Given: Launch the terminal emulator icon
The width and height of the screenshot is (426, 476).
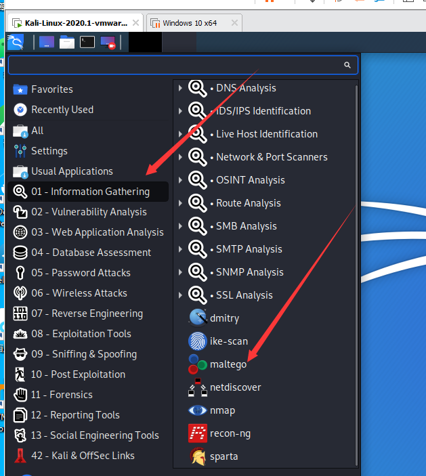Looking at the screenshot, I should click(87, 42).
